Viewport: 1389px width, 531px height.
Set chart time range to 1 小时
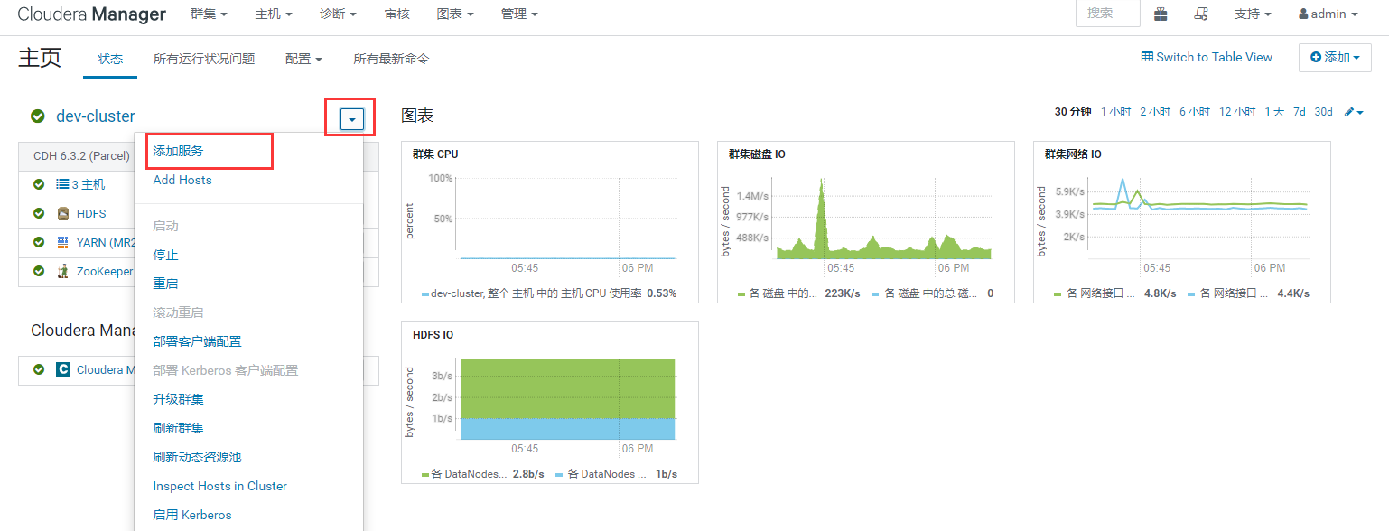pos(1115,112)
